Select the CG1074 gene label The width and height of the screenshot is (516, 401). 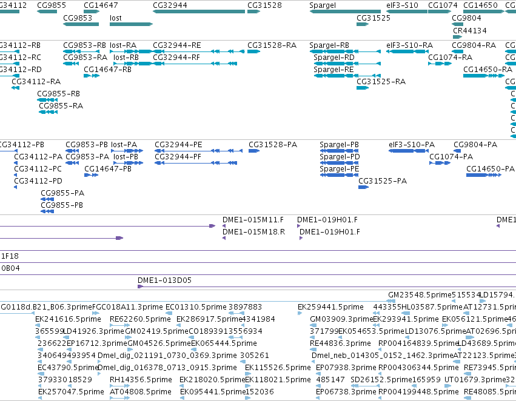click(x=443, y=5)
